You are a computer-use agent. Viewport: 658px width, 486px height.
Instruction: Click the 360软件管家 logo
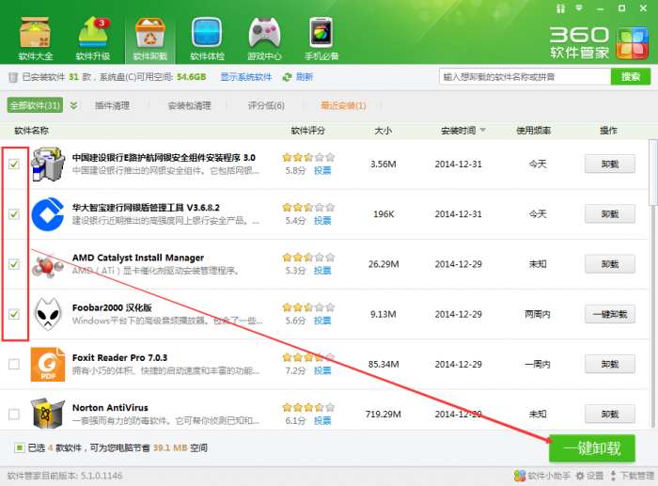pos(600,42)
